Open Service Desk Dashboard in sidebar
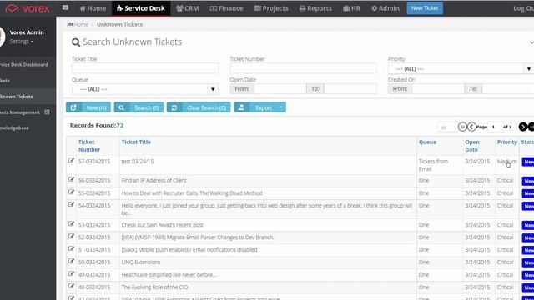534x300 pixels. click(24, 64)
